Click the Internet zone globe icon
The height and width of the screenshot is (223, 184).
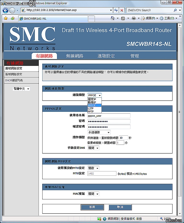click(105, 219)
